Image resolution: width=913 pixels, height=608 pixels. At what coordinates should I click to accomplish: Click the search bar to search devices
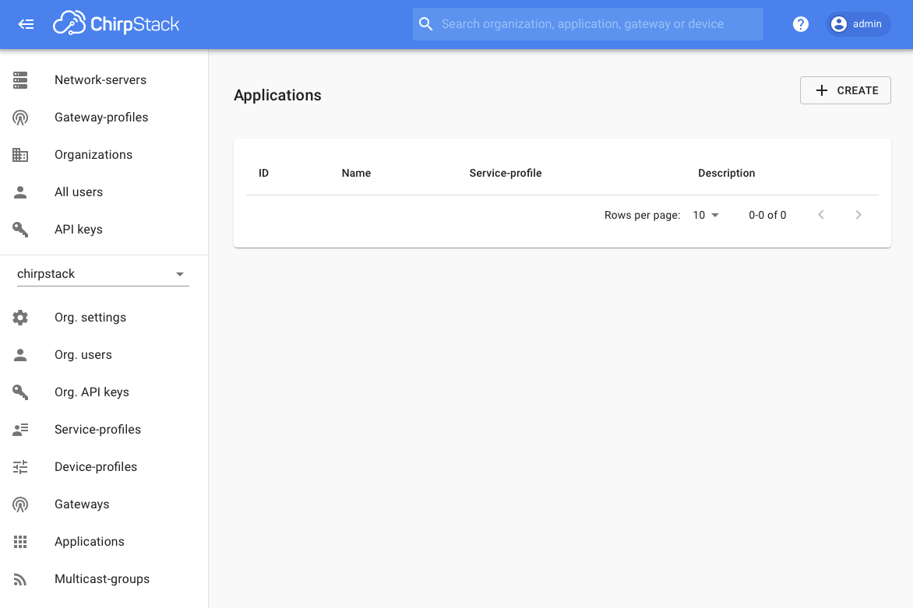[587, 24]
